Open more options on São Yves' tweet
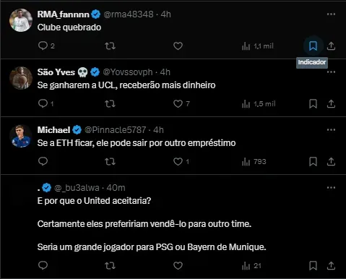Image resolution: width=346 pixels, height=279 pixels. click(331, 72)
